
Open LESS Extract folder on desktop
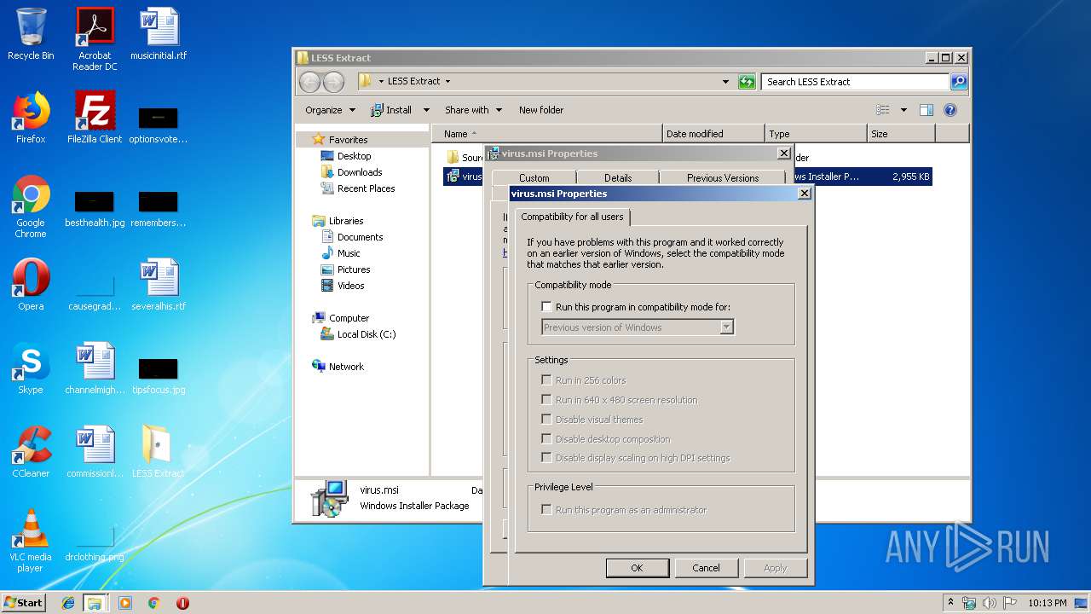[159, 451]
